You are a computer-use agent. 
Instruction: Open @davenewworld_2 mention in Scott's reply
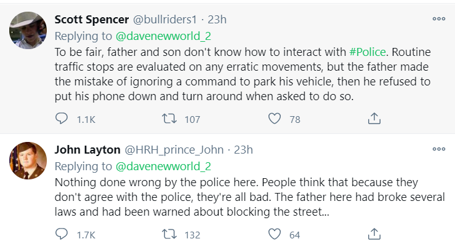(164, 35)
